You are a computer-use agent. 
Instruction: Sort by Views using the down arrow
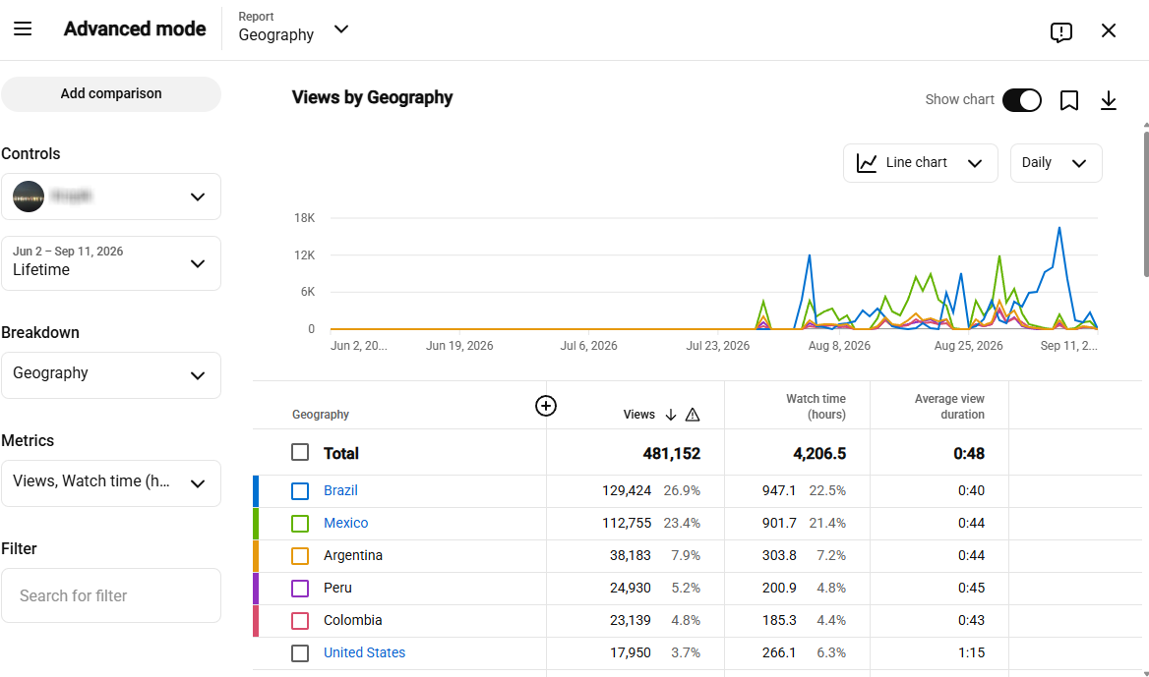tap(671, 415)
